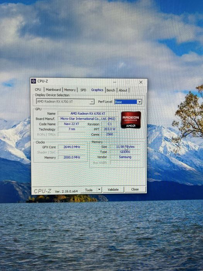Click the Validate button
This screenshot has width=203, height=271.
tap(113, 190)
